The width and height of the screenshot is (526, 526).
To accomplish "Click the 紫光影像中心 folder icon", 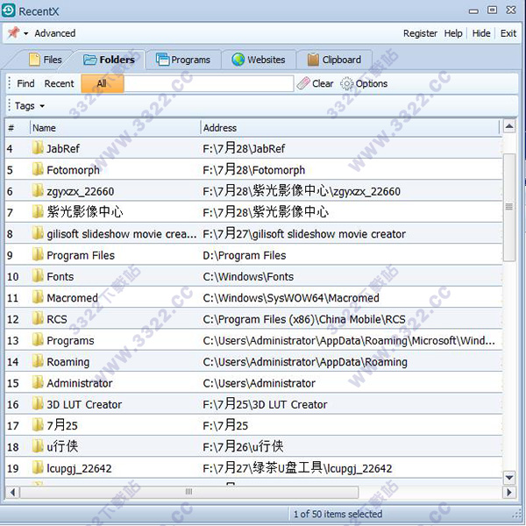I will pyautogui.click(x=38, y=211).
